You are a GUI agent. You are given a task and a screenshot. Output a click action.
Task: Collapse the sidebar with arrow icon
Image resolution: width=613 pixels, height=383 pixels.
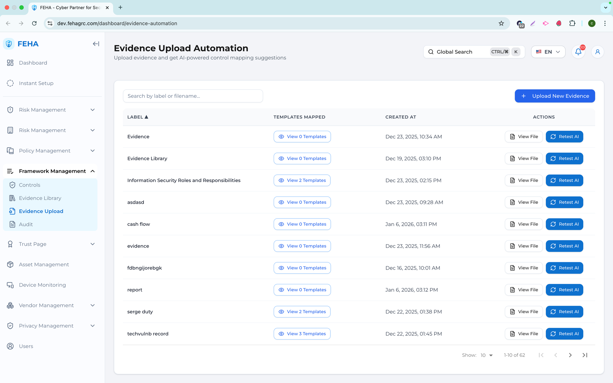coord(96,44)
